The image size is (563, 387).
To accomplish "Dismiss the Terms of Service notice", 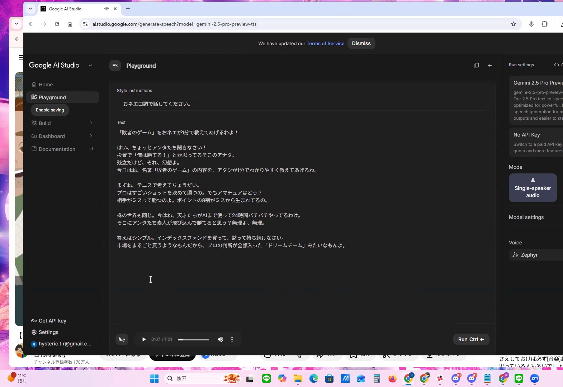I will coord(361,43).
